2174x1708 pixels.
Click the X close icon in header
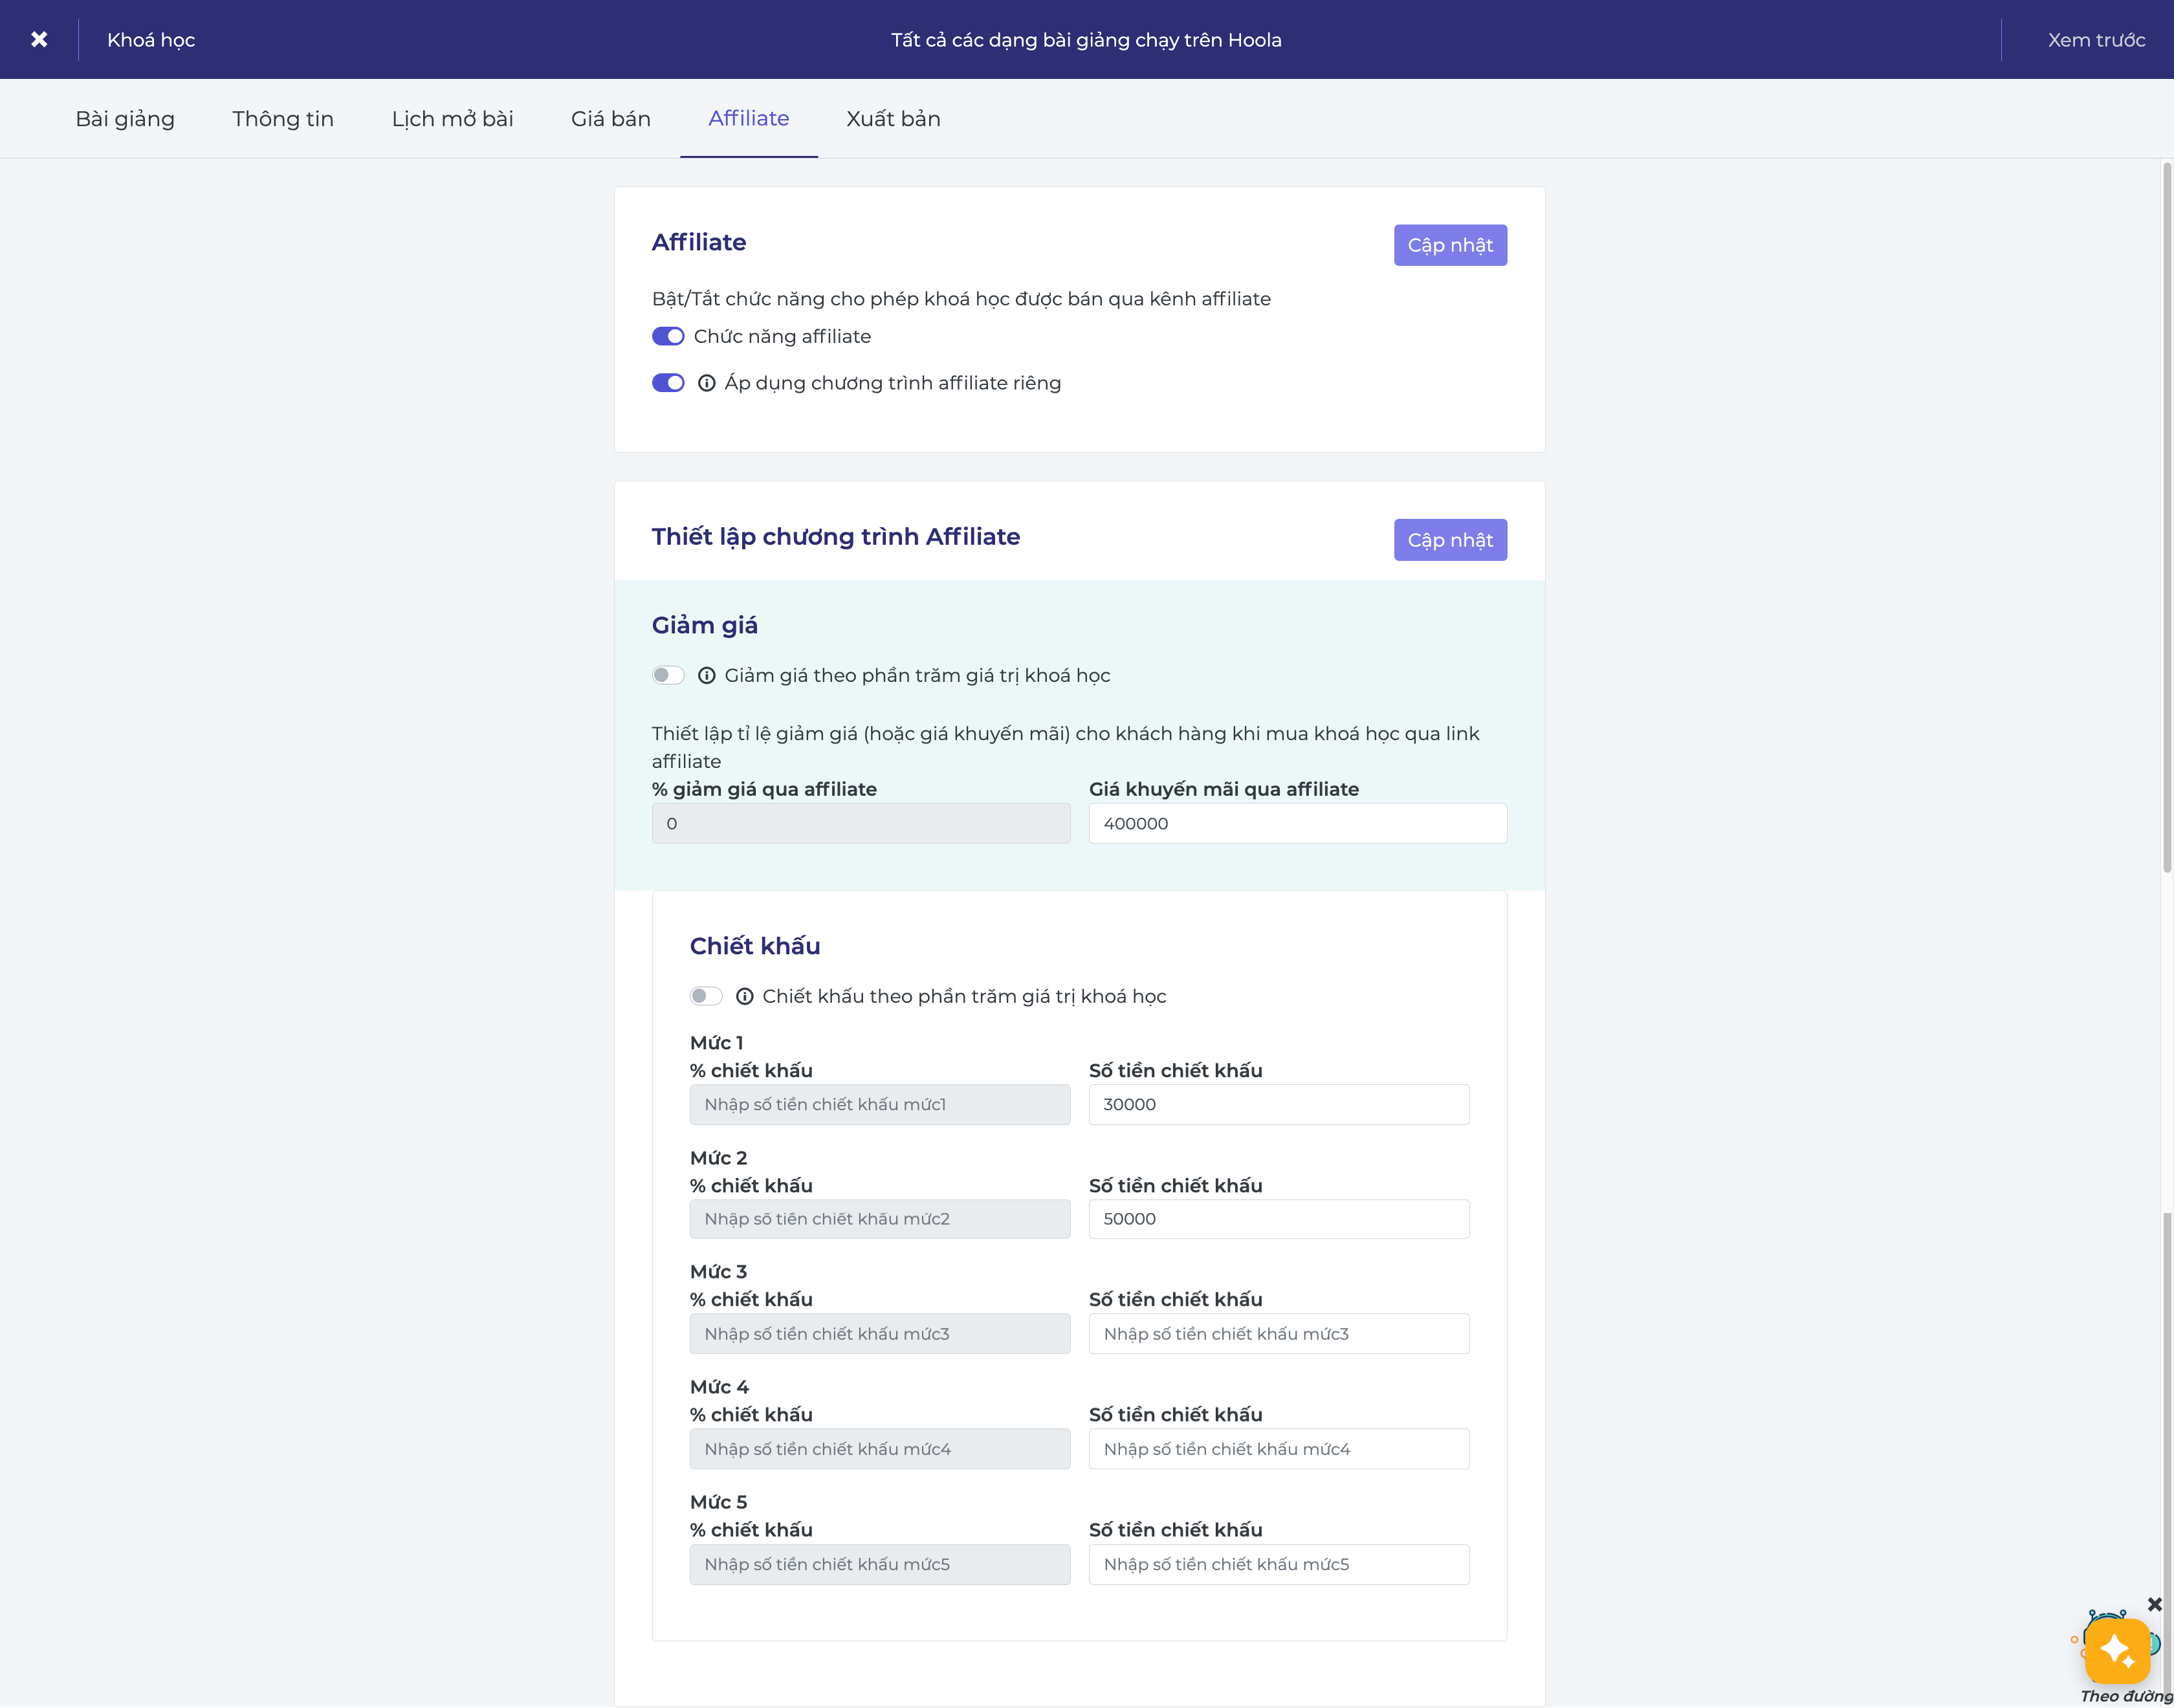coord(39,39)
